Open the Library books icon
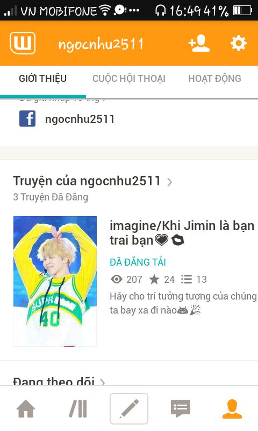This screenshot has width=258, height=431. pos(78,408)
